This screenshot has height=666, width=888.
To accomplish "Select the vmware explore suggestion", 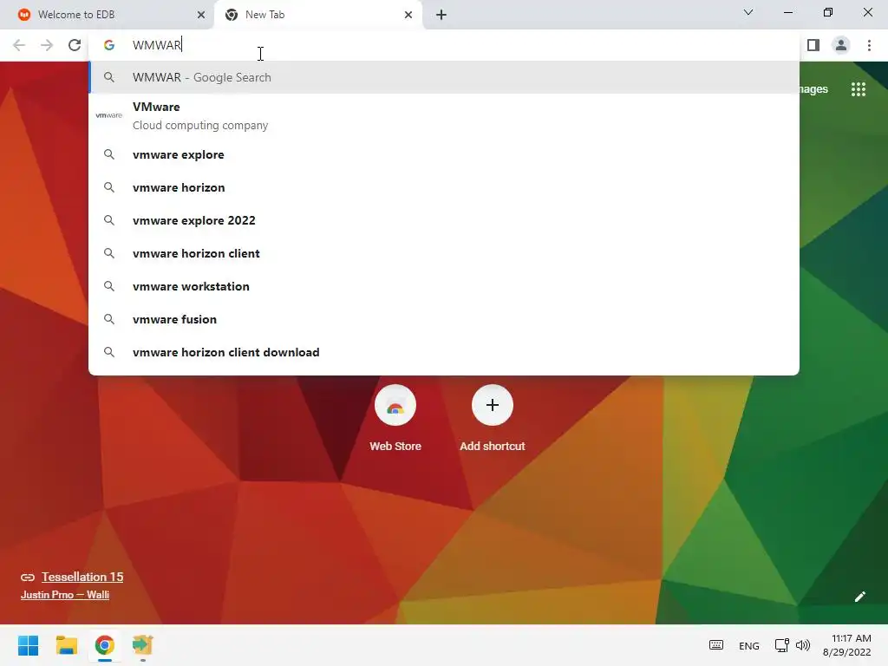I will [x=444, y=154].
